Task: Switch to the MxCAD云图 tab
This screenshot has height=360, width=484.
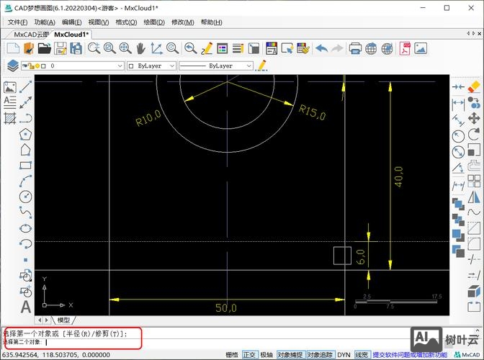Action: (x=32, y=34)
